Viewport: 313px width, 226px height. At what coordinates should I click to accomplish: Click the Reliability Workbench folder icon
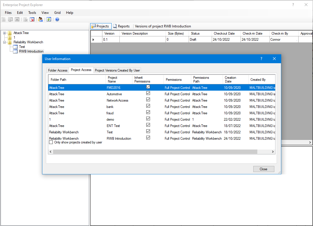[10, 42]
